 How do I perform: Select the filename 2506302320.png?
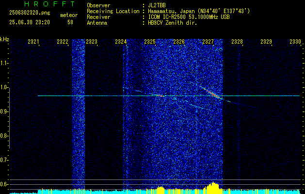tap(30, 13)
